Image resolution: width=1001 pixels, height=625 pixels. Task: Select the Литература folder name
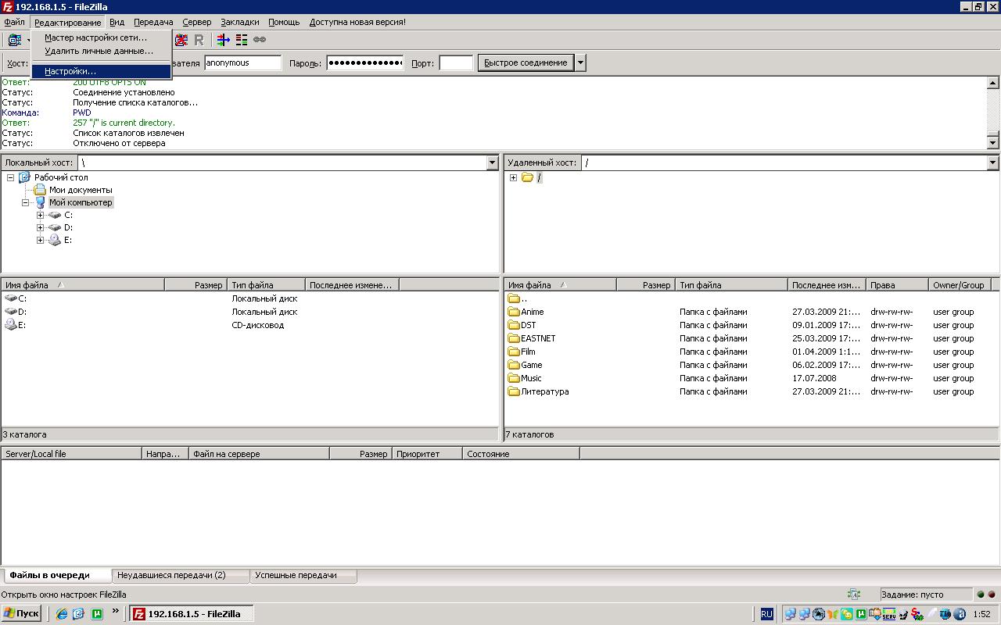545,391
